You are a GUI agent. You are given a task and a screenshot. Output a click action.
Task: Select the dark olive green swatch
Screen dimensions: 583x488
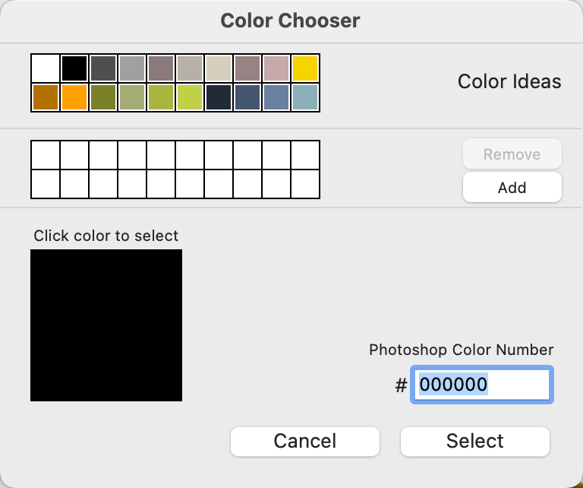tap(103, 97)
